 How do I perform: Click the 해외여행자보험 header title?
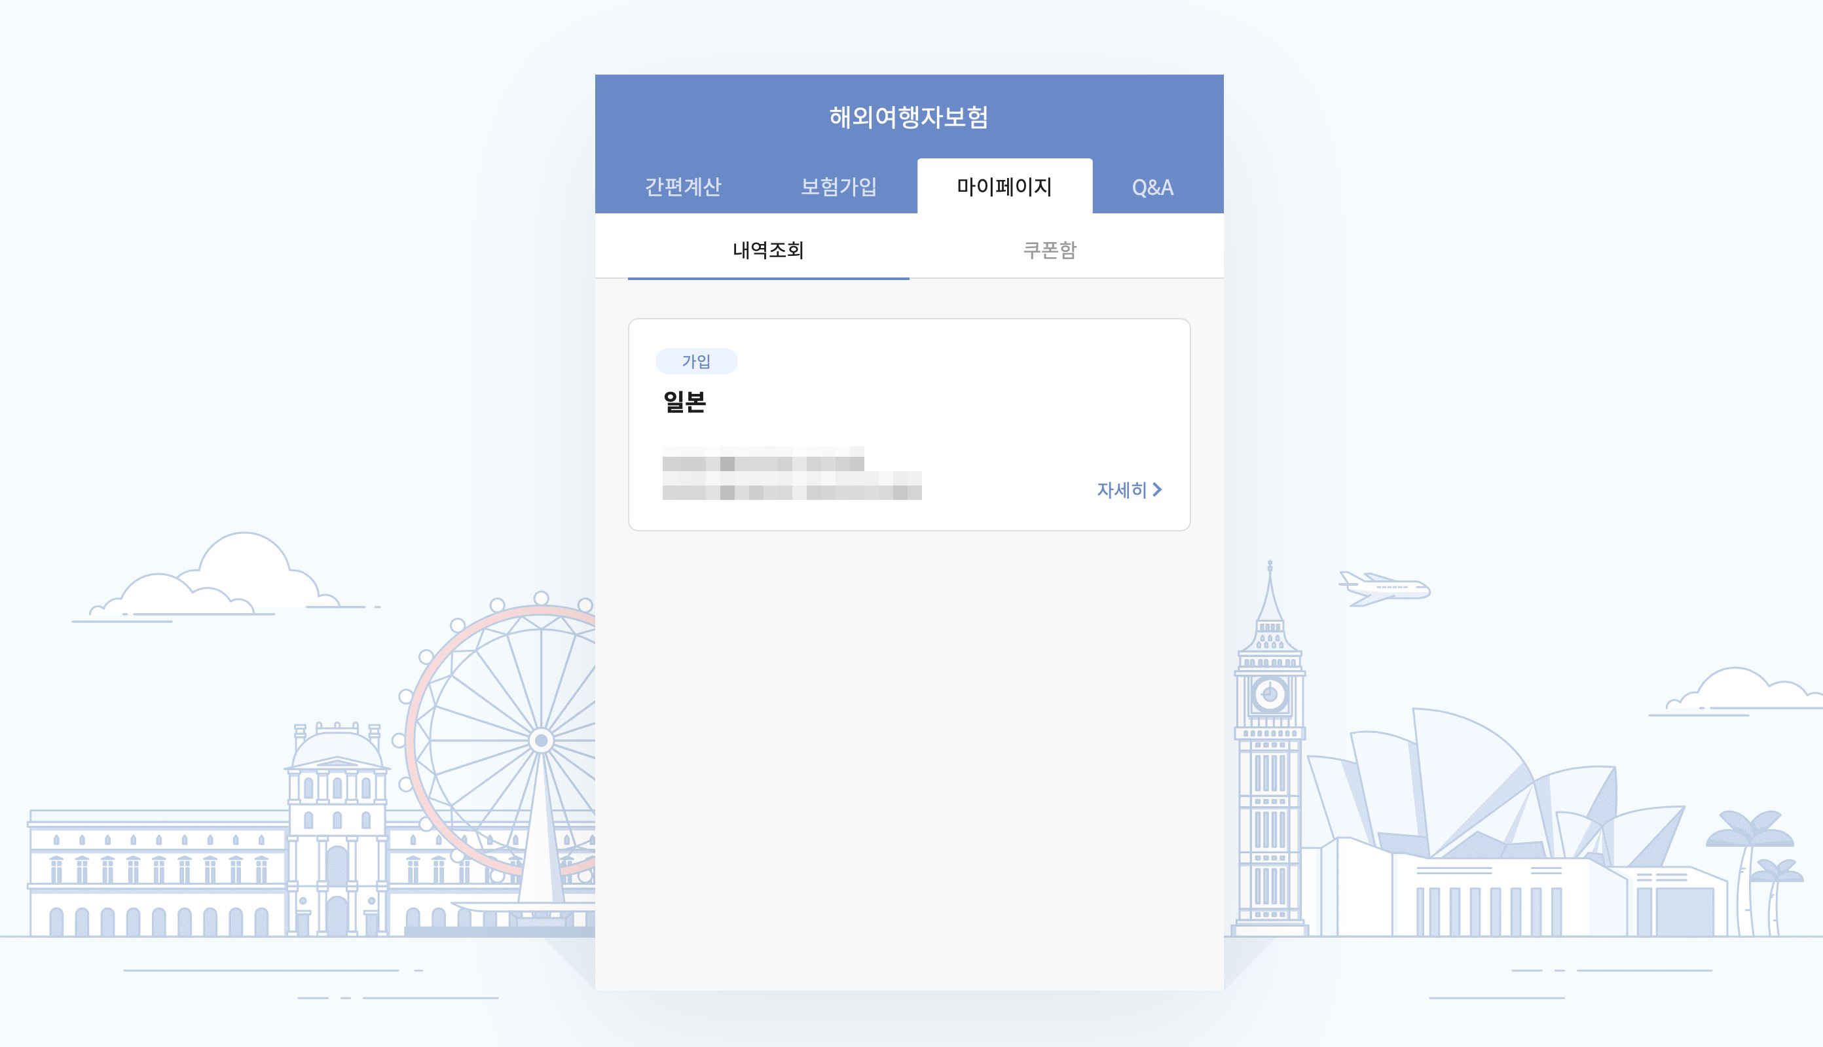click(909, 116)
